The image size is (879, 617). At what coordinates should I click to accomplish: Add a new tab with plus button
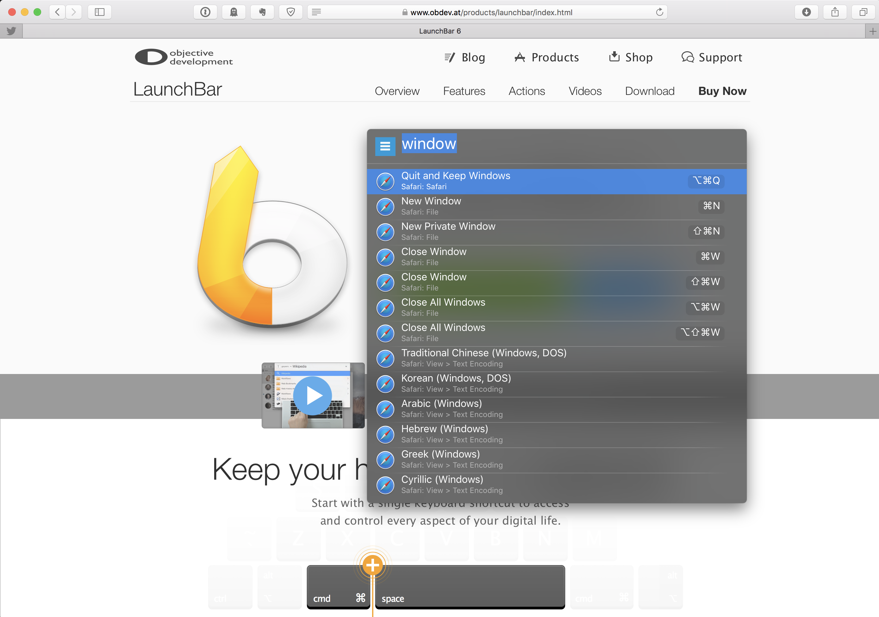tap(872, 31)
